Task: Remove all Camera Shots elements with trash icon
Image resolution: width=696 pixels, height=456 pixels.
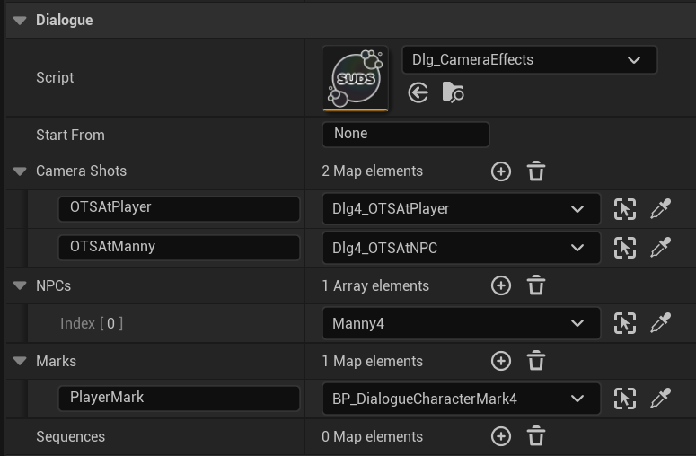Action: coord(536,171)
